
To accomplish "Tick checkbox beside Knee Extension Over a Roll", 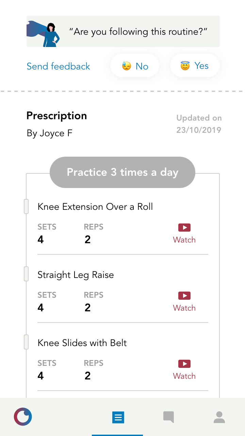I will (x=26, y=207).
